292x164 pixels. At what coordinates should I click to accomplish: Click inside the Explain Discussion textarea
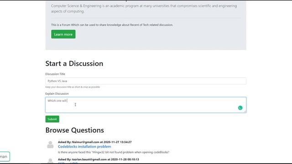pos(146,105)
